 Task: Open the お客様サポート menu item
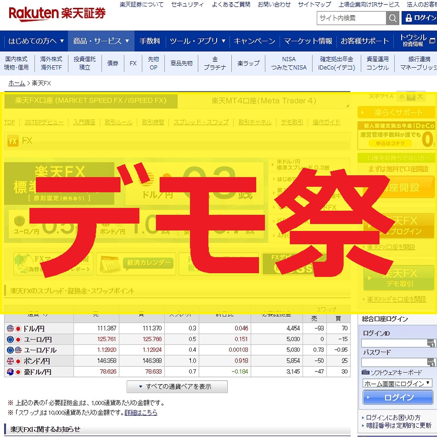(x=364, y=41)
